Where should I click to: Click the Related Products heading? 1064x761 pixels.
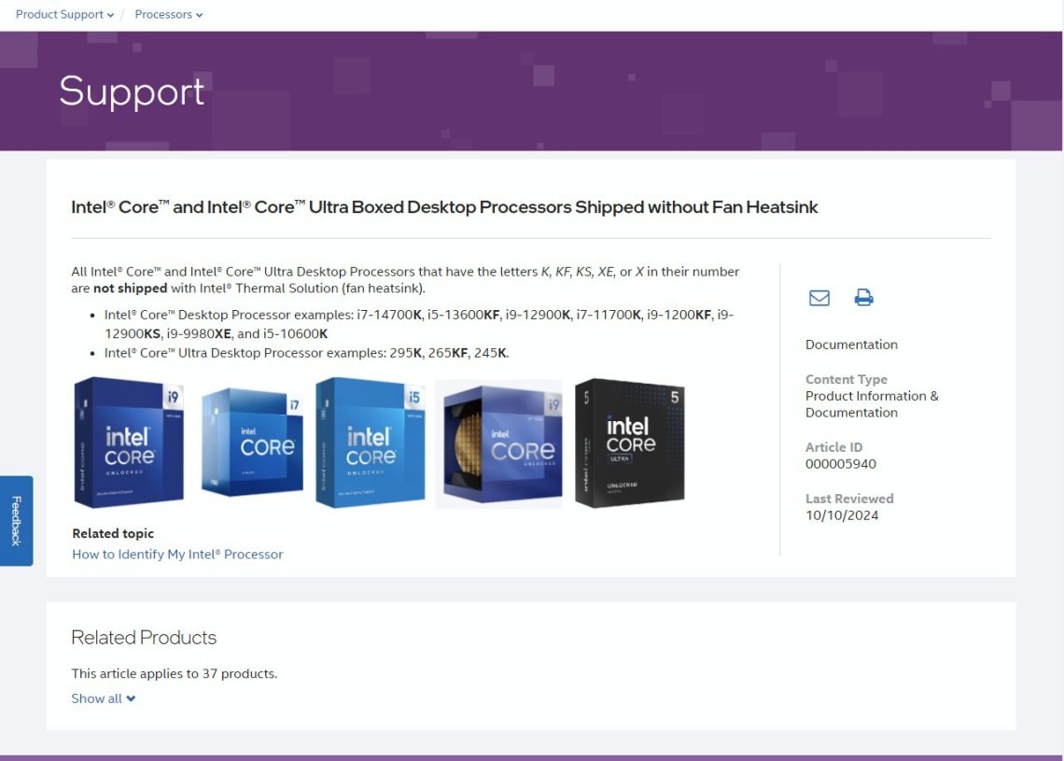pos(144,638)
